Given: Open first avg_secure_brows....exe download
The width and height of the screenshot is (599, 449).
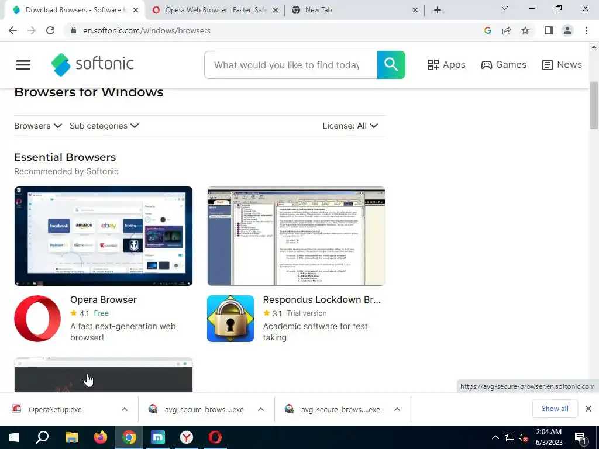Looking at the screenshot, I should pyautogui.click(x=204, y=409).
